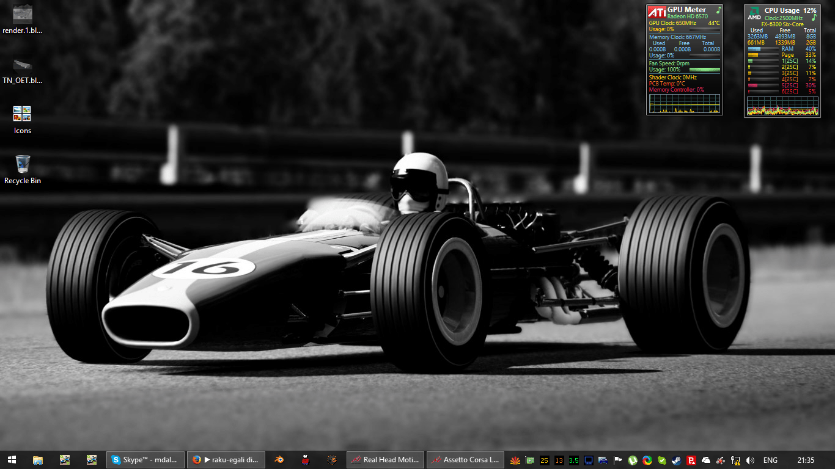The height and width of the screenshot is (469, 835).
Task: Click the music note in CPU Usage gadget
Action: pos(814,18)
